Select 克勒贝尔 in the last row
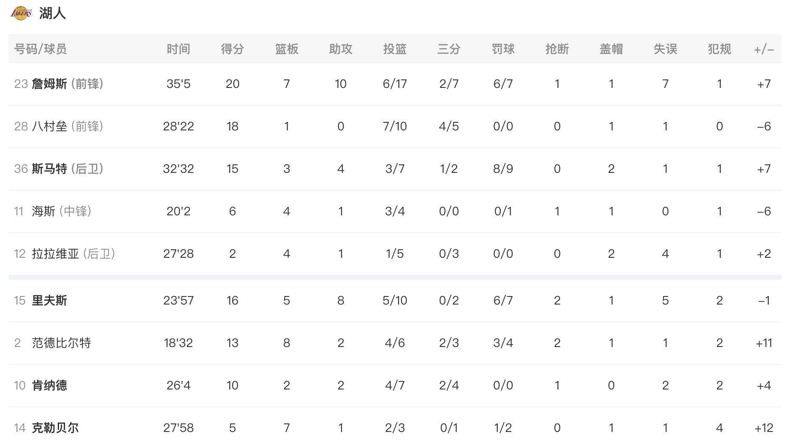This screenshot has height=440, width=790. 55,428
